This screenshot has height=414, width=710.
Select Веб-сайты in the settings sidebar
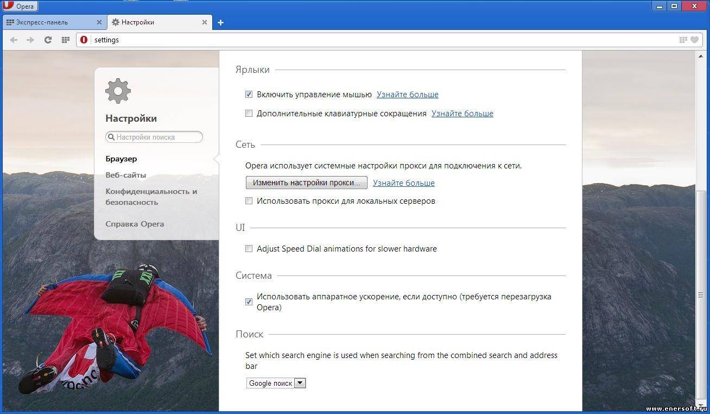click(x=125, y=175)
